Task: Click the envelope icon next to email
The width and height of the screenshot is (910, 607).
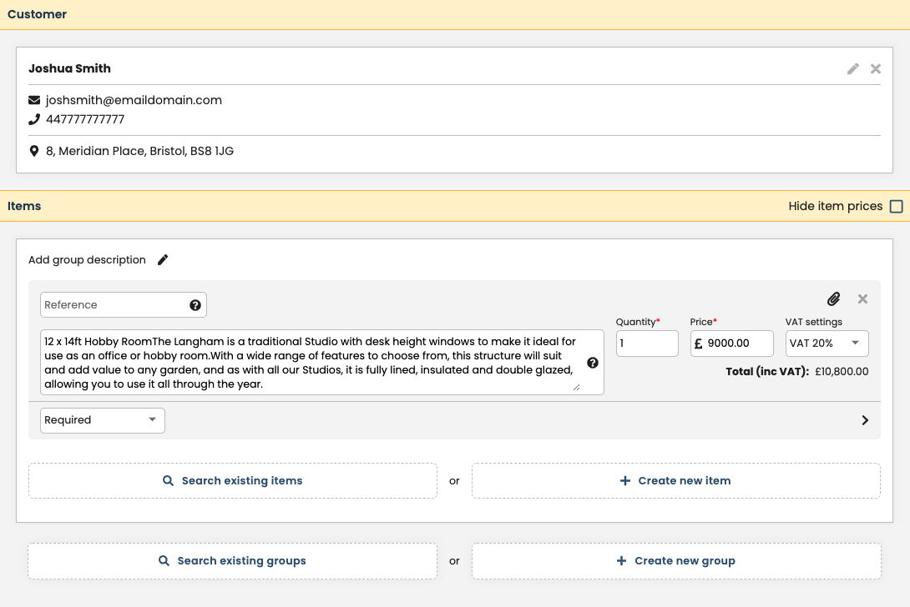Action: [x=34, y=100]
